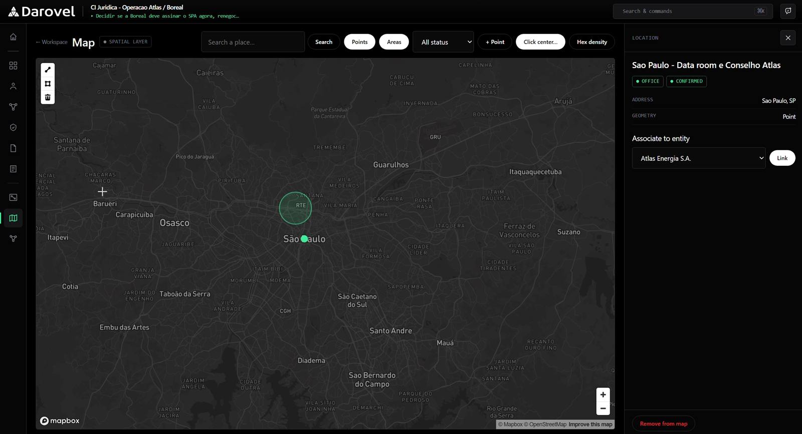Click the SPATIAL LAYER badge
This screenshot has width=802, height=434.
pos(125,42)
